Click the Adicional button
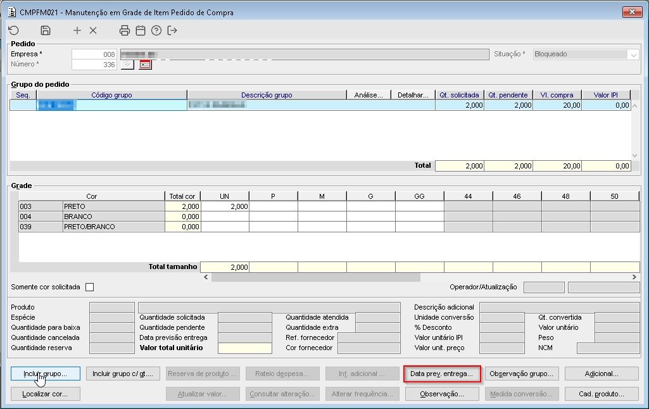 (602, 374)
